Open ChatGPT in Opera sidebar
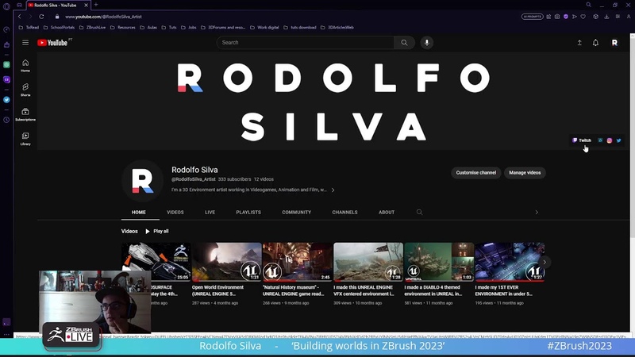This screenshot has height=357, width=635. coord(6,65)
